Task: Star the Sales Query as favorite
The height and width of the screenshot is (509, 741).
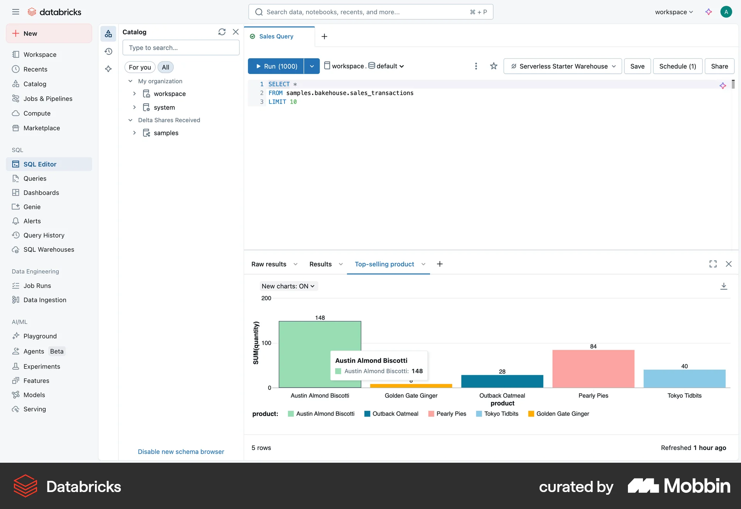Action: click(x=494, y=66)
